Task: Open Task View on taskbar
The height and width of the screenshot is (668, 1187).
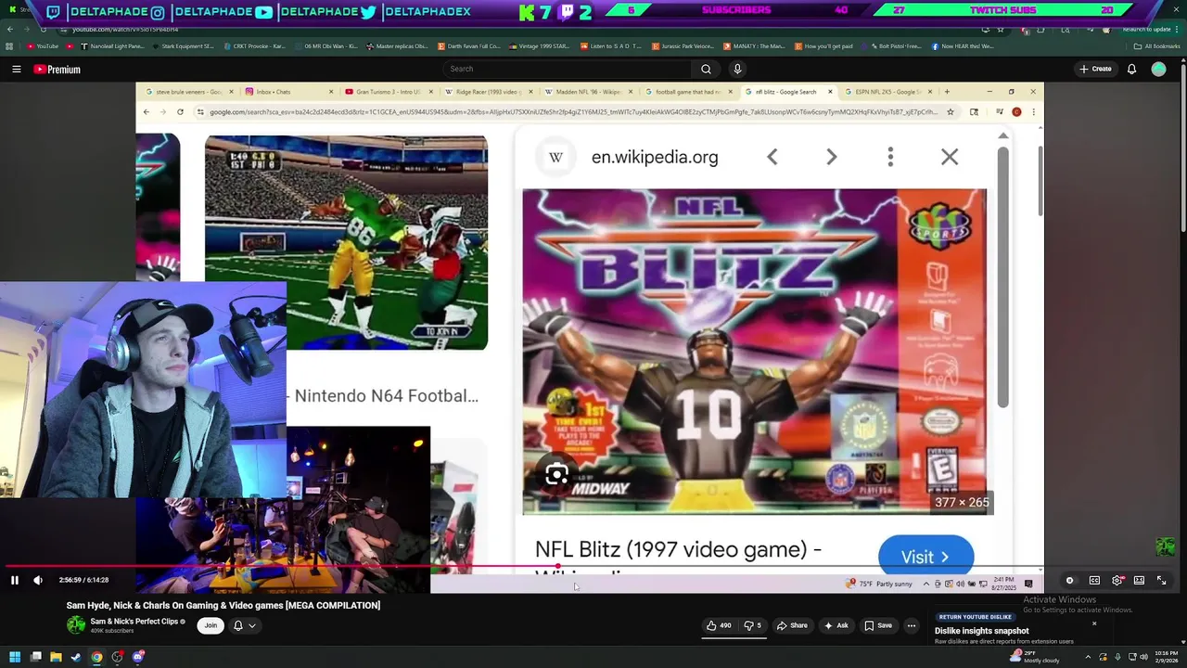Action: click(x=35, y=657)
